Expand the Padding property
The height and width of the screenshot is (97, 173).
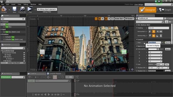coord(137,28)
